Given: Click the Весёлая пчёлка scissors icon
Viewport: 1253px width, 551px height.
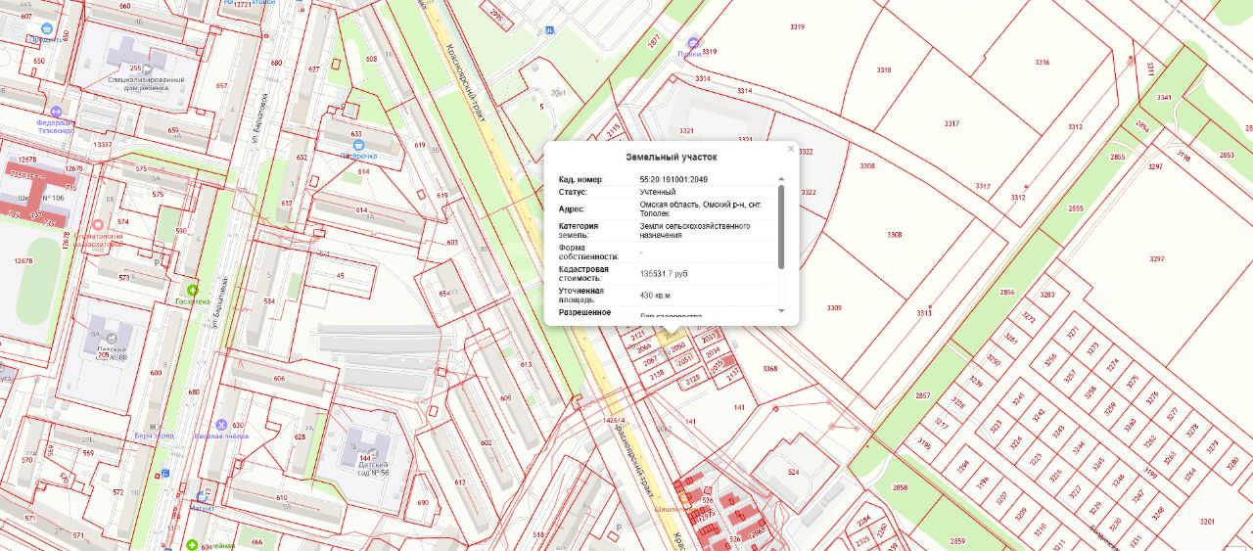Looking at the screenshot, I should pos(222,425).
